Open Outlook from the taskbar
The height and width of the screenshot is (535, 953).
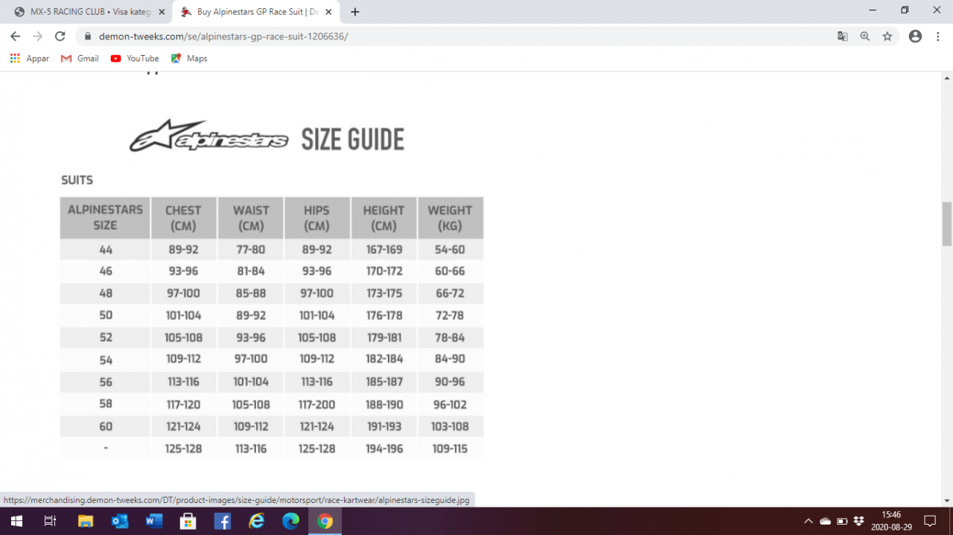tap(119, 521)
